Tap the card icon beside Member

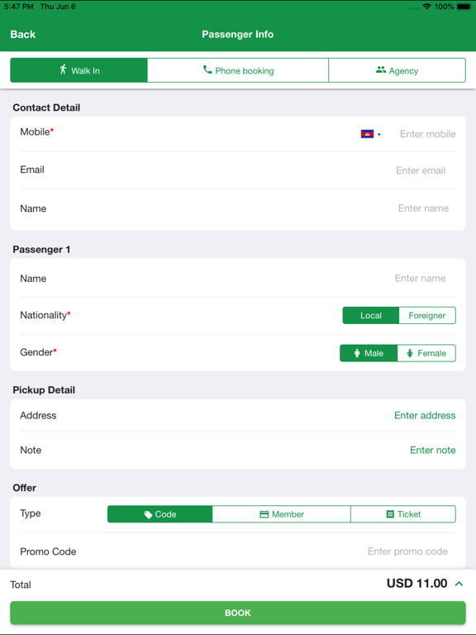(264, 514)
